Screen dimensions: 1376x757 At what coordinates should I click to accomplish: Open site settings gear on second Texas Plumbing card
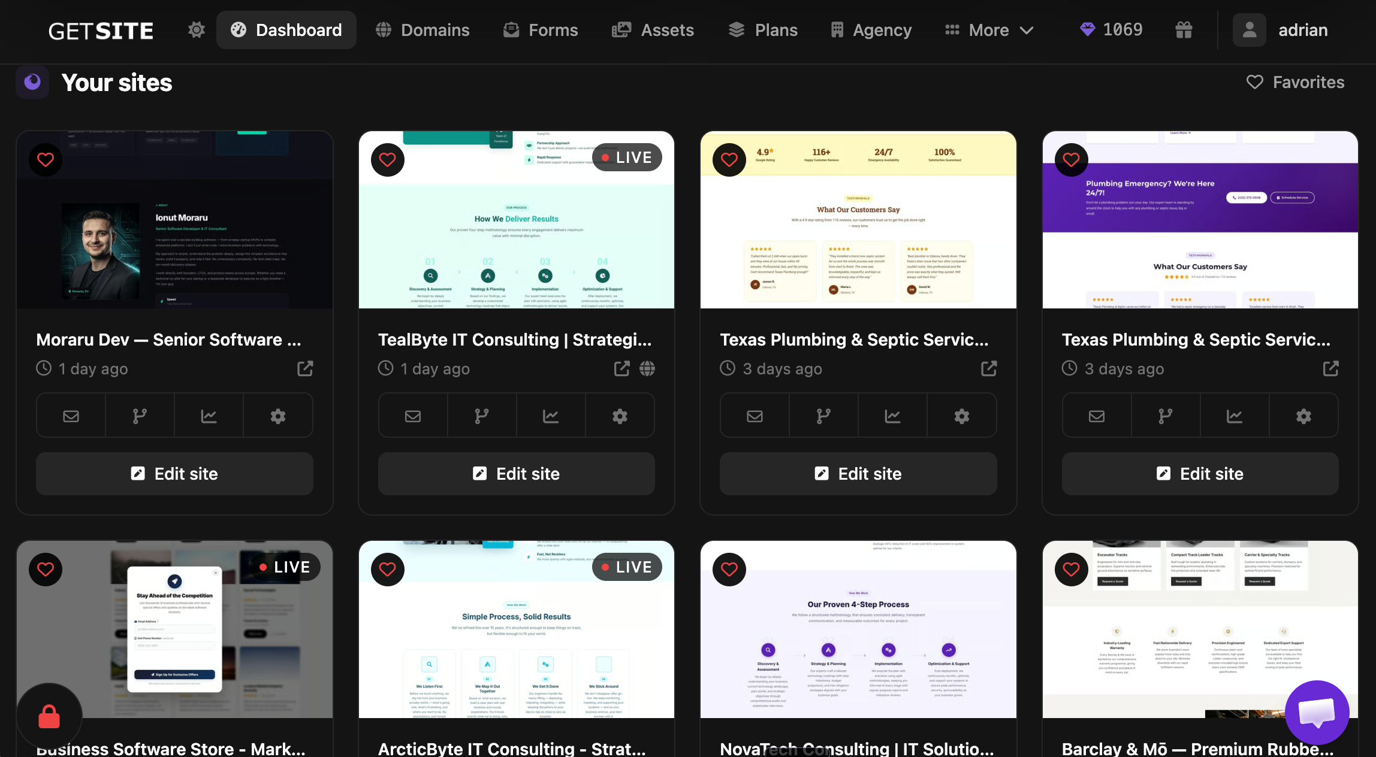click(x=1303, y=415)
